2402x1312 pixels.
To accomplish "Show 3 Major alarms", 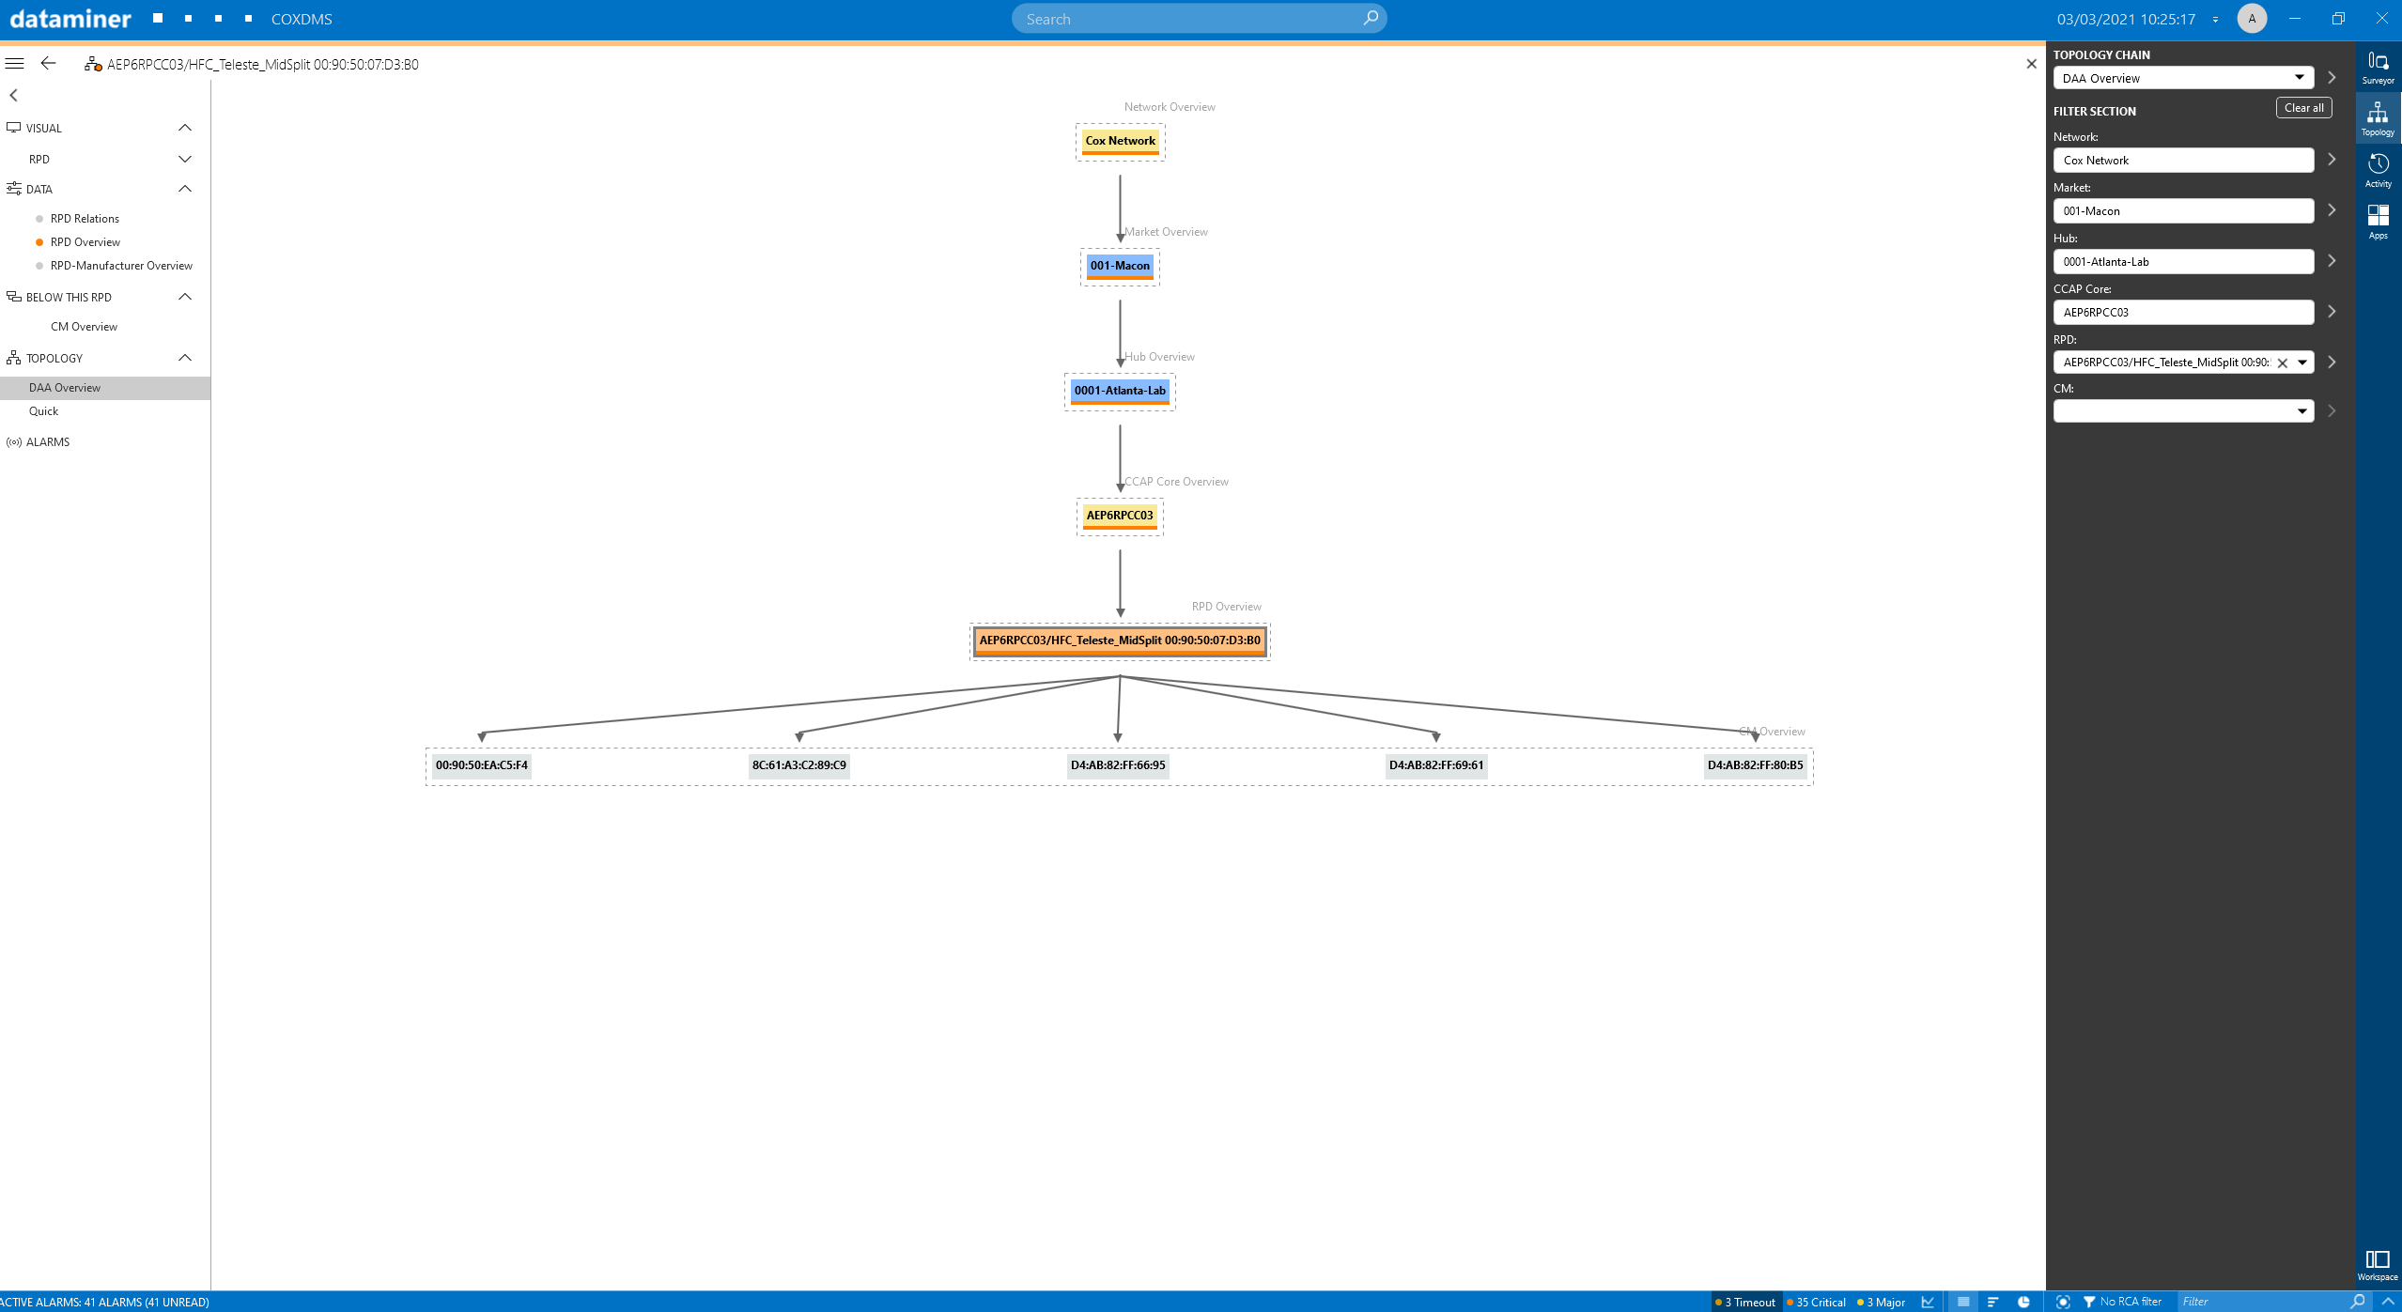I will [1881, 1302].
